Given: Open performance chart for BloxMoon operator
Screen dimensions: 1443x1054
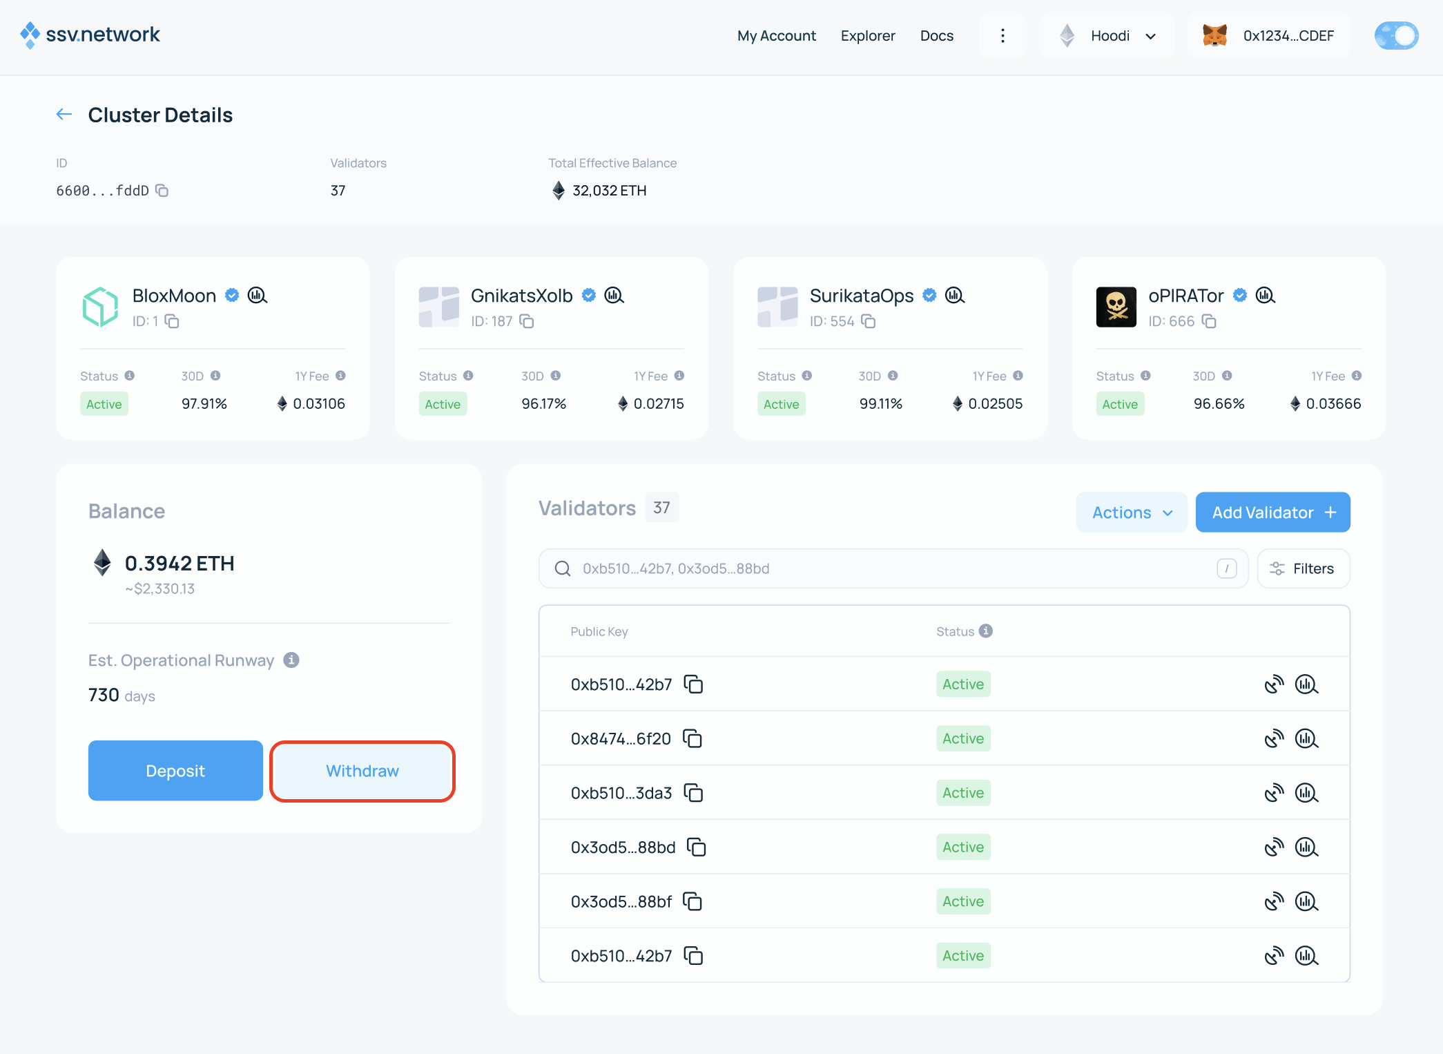Looking at the screenshot, I should [258, 295].
